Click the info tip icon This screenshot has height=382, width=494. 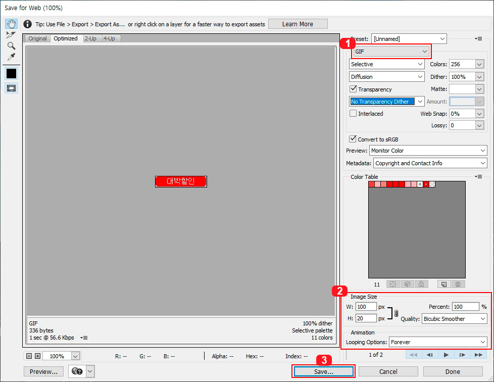point(27,24)
